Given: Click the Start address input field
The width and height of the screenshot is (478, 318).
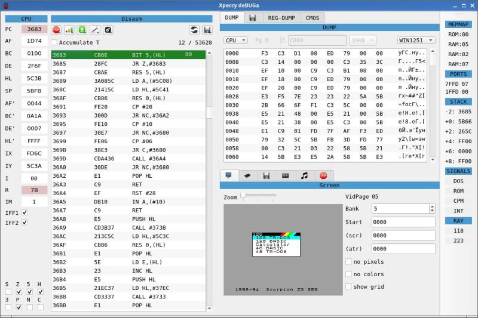Looking at the screenshot, I should tap(403, 221).
